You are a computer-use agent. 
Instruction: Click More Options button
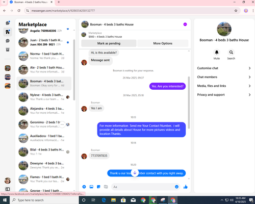click(x=163, y=43)
